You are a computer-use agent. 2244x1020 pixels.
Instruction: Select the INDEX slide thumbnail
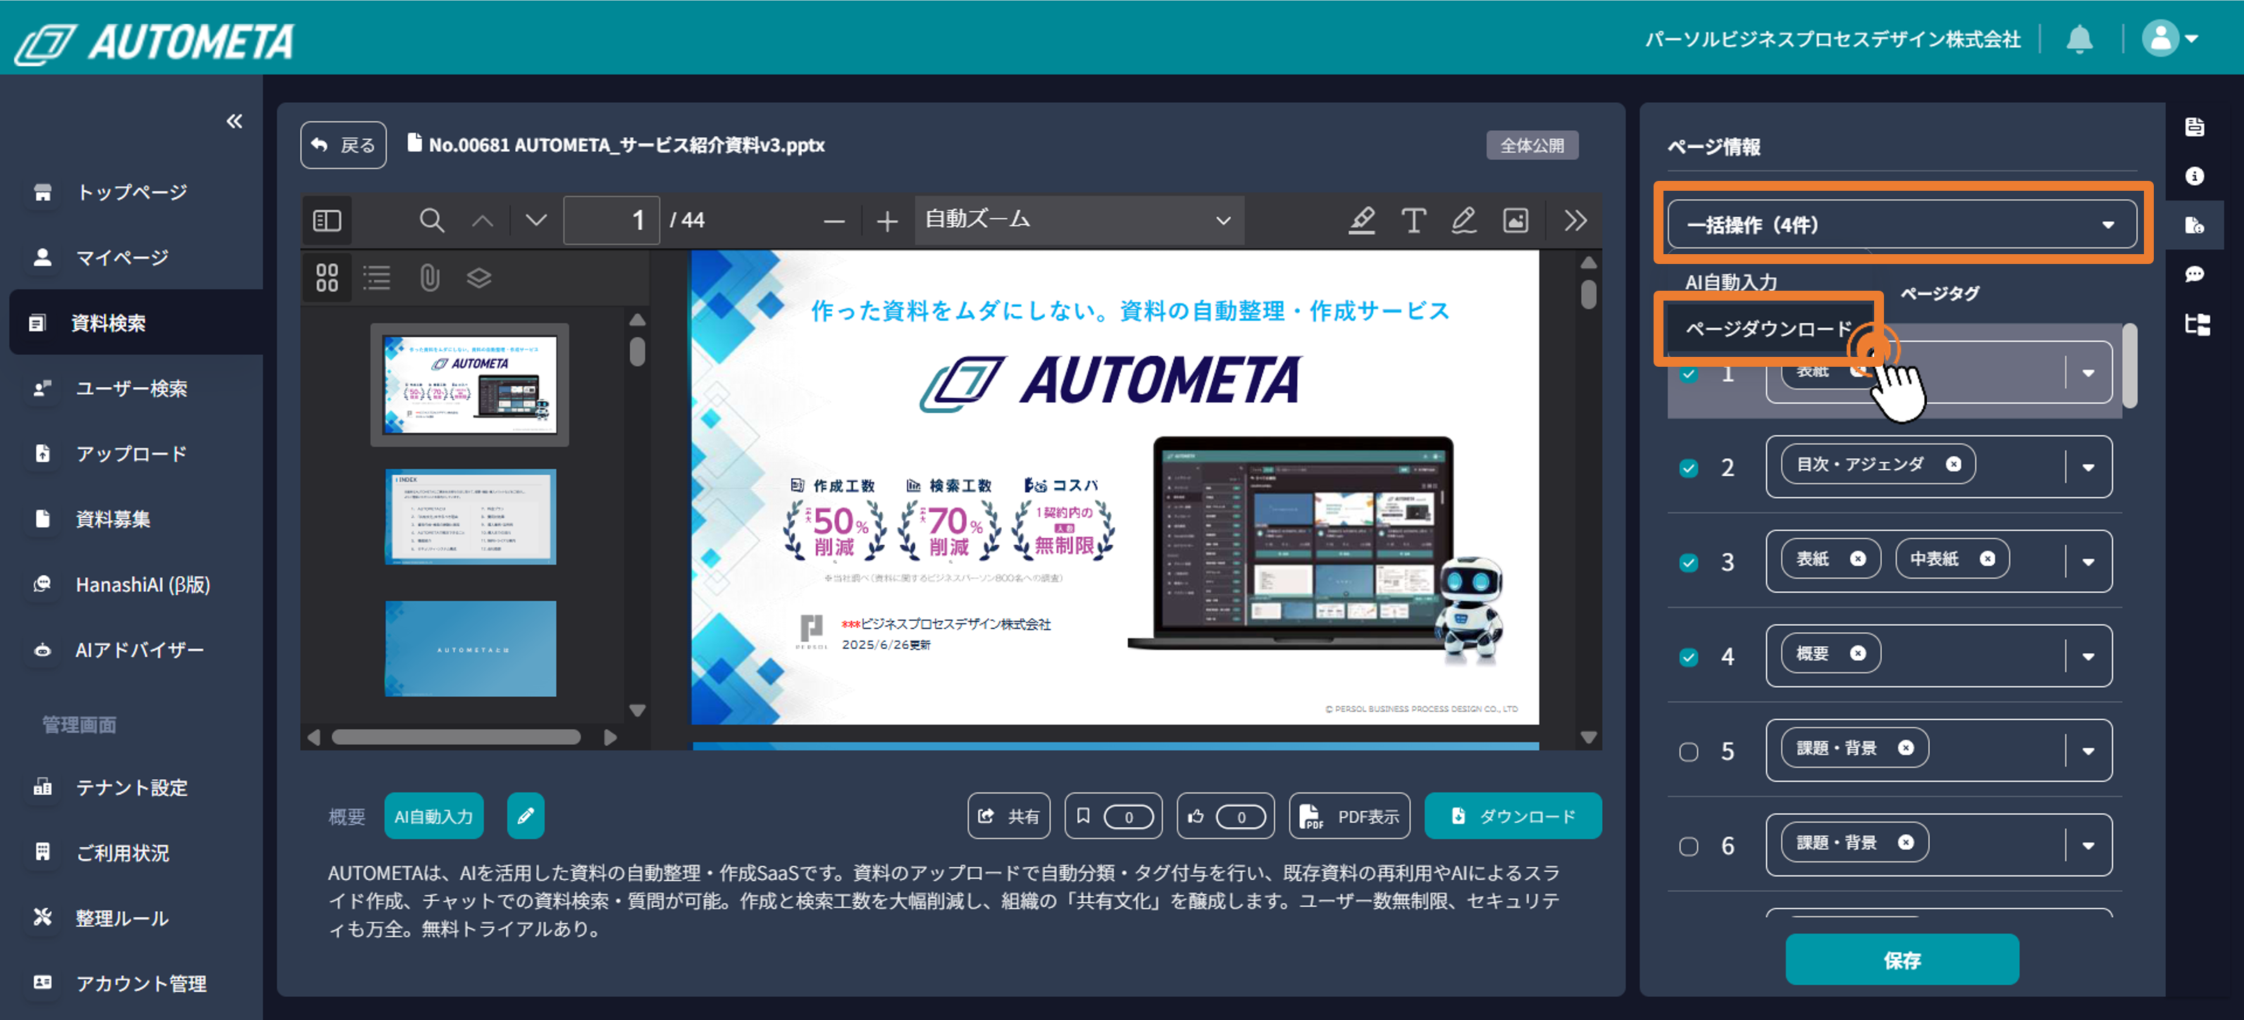471,517
